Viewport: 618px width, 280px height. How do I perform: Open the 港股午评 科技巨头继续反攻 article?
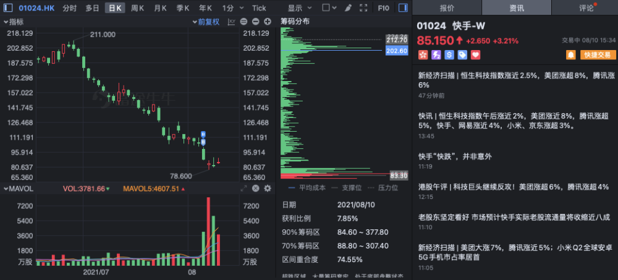pyautogui.click(x=514, y=187)
